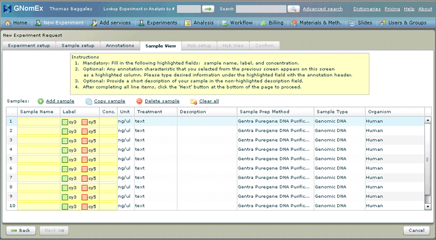The height and width of the screenshot is (240, 436).
Task: Select the Sample View tab
Action: [161, 46]
